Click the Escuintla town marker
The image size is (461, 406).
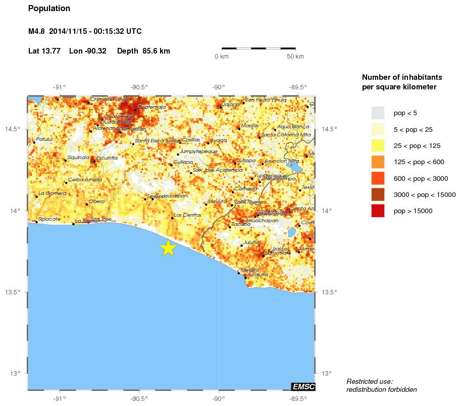tap(94, 161)
